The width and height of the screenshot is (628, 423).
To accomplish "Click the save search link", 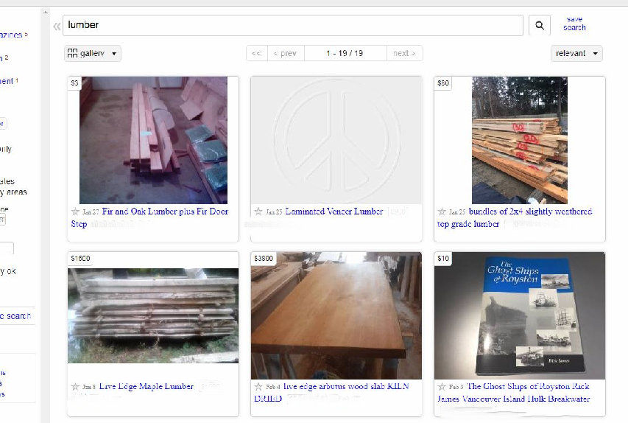I will [x=574, y=24].
